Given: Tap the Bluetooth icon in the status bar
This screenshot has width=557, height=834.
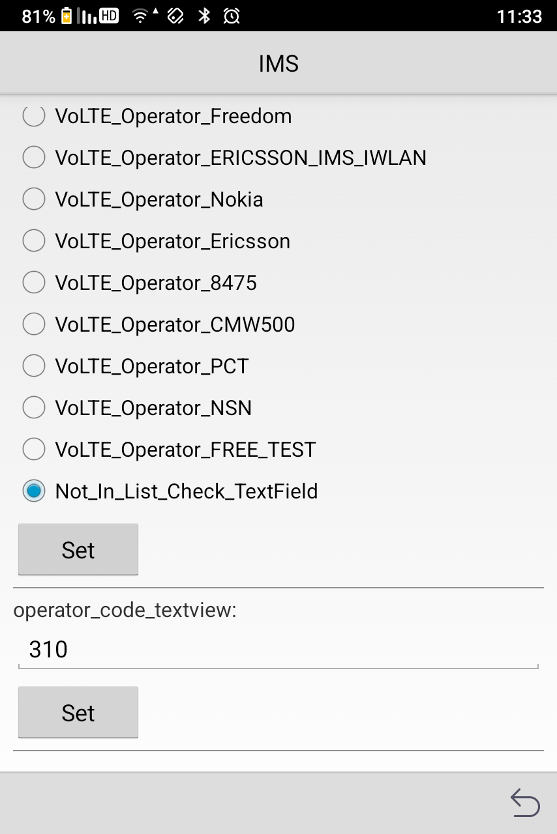Looking at the screenshot, I should pos(205,16).
